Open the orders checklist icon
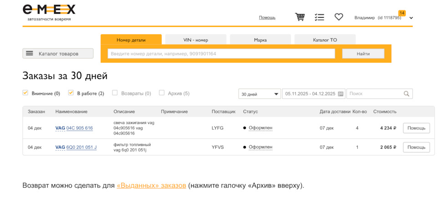Viewport: 437px width, 201px height. coord(319,17)
